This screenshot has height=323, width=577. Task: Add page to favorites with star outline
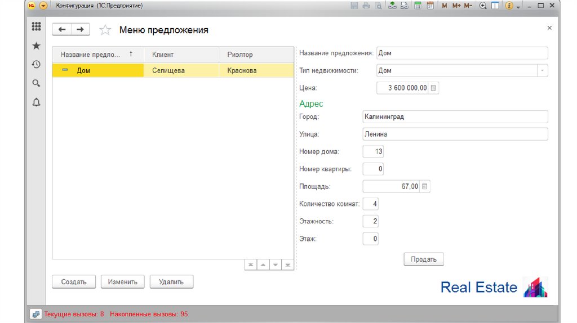coord(105,30)
